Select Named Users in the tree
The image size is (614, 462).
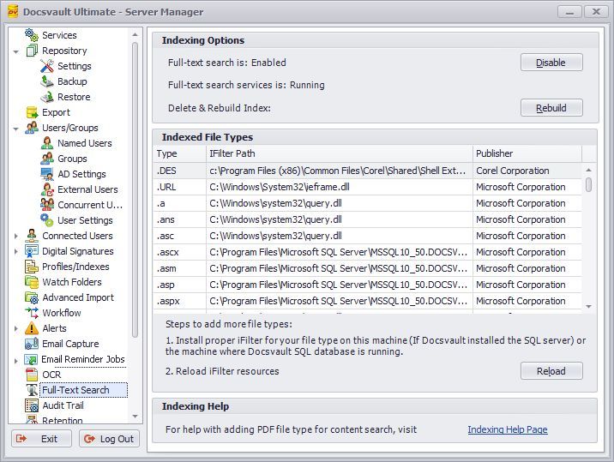[x=84, y=143]
